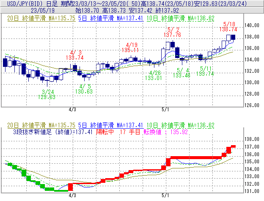Click the 140.00 price axis label
The height and width of the screenshot is (201, 264).
pyautogui.click(x=252, y=25)
